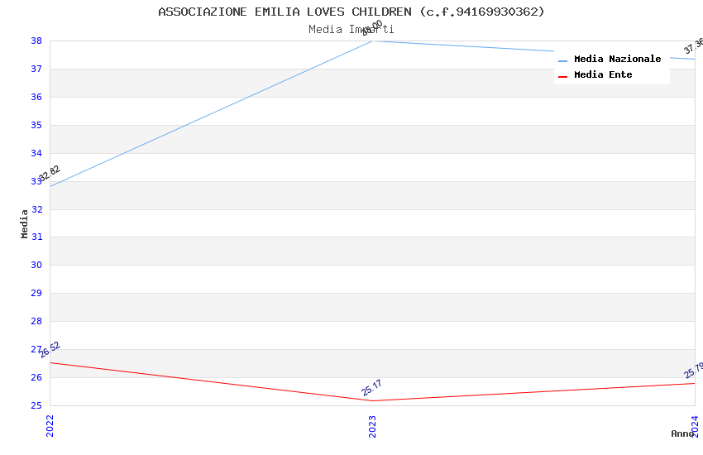Click the chart title ASSOCIAZIONE EMILIA LOVES CHILDREN
703x455 pixels.
[x=351, y=12]
